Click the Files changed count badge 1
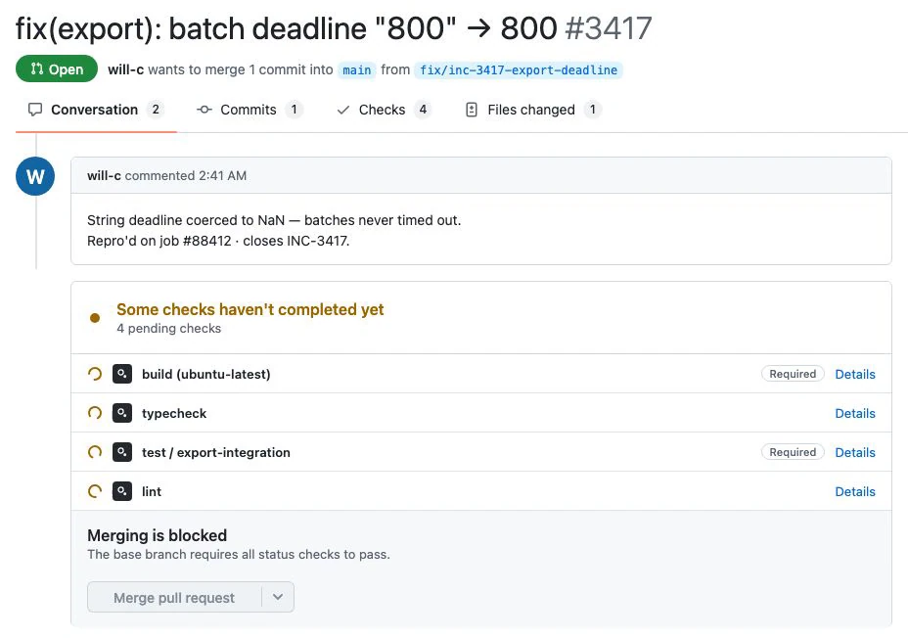Image resolution: width=908 pixels, height=638 pixels. point(592,110)
